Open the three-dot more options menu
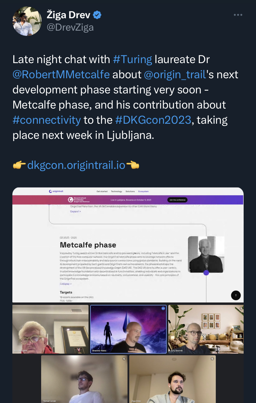Viewport: 256px width, 403px height. (x=238, y=15)
